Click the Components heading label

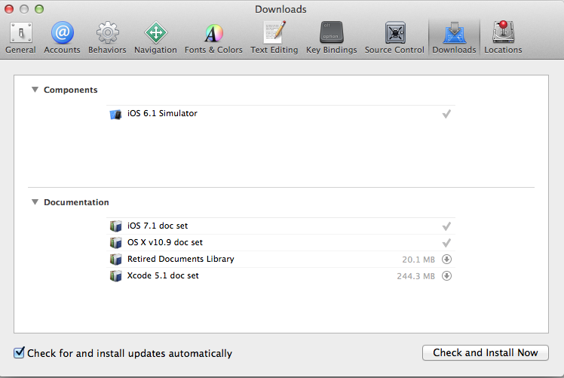tap(71, 90)
